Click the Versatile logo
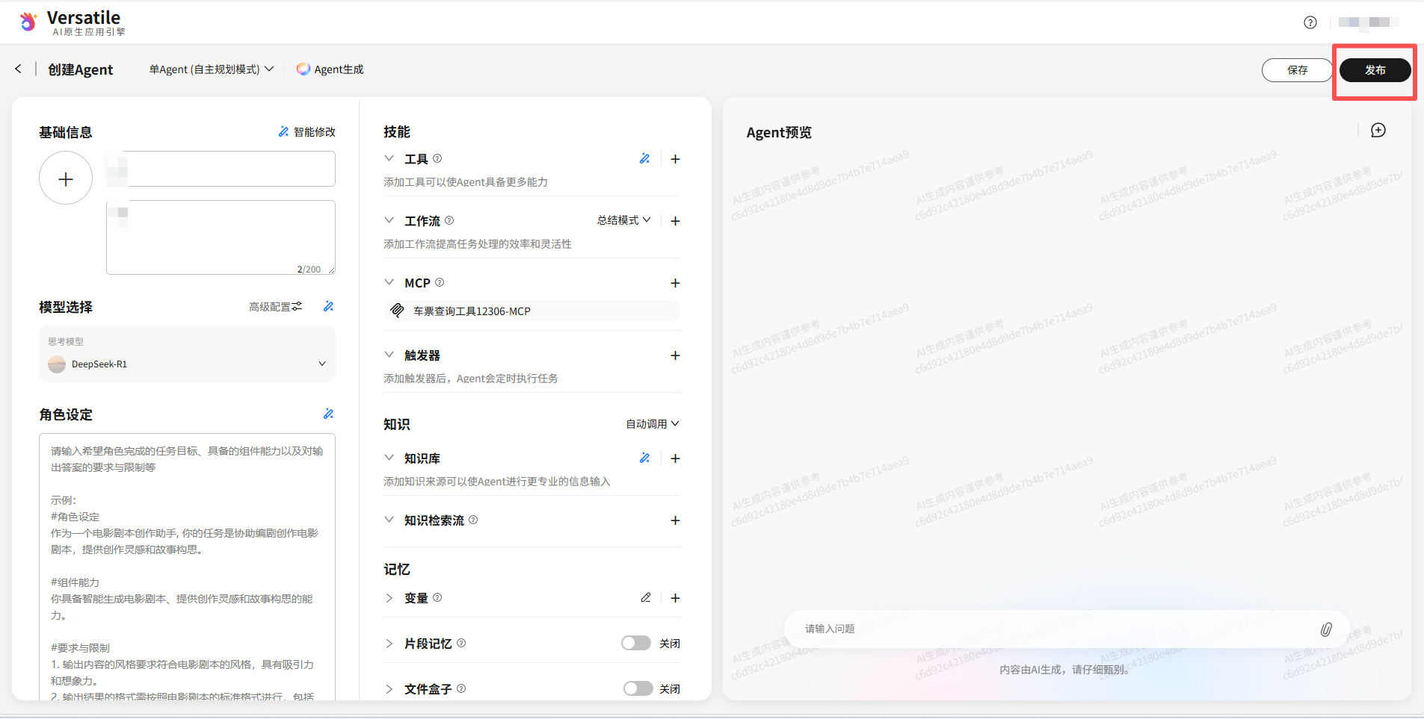This screenshot has width=1424, height=719. click(72, 22)
